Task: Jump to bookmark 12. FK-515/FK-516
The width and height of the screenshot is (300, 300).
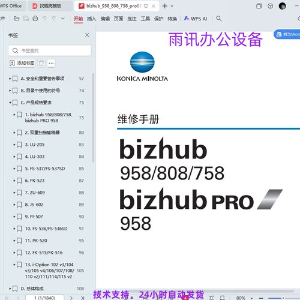Action: [x=44, y=253]
